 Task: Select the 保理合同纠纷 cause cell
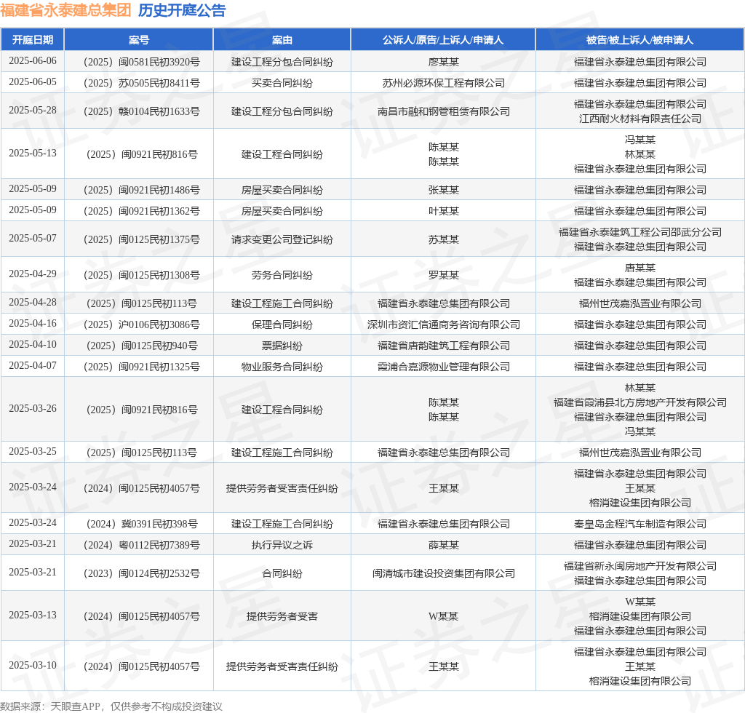(x=282, y=324)
